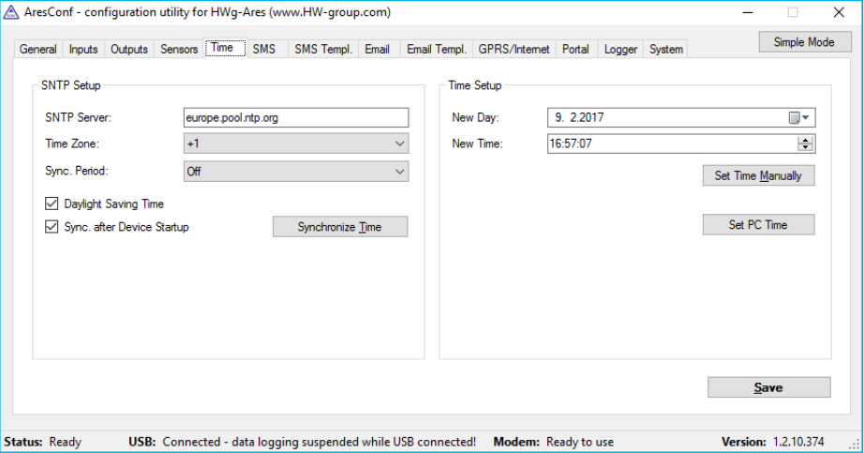Viewport: 864px width, 453px height.
Task: Uncheck Sync. after Device Startup
Action: coord(52,227)
